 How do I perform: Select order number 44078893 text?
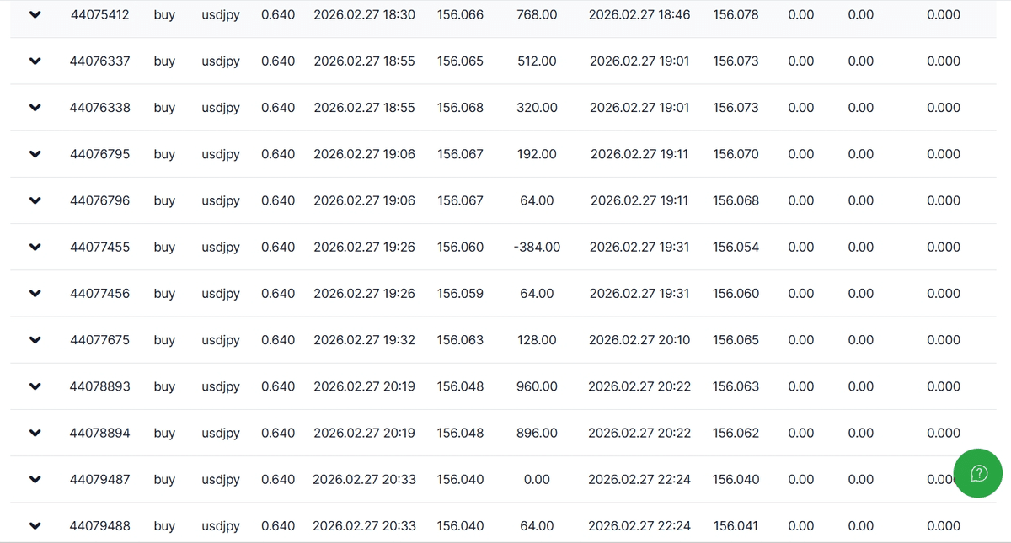pyautogui.click(x=99, y=386)
